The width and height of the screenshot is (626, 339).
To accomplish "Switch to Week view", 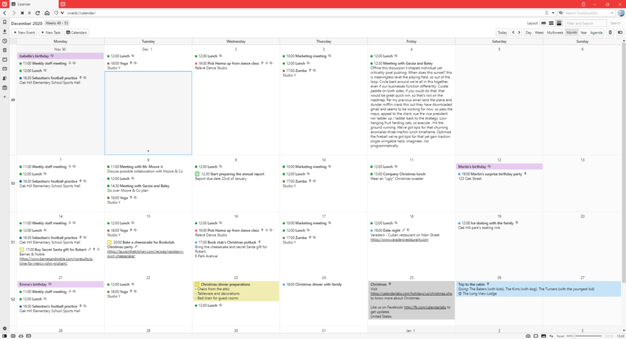I will [x=539, y=33].
